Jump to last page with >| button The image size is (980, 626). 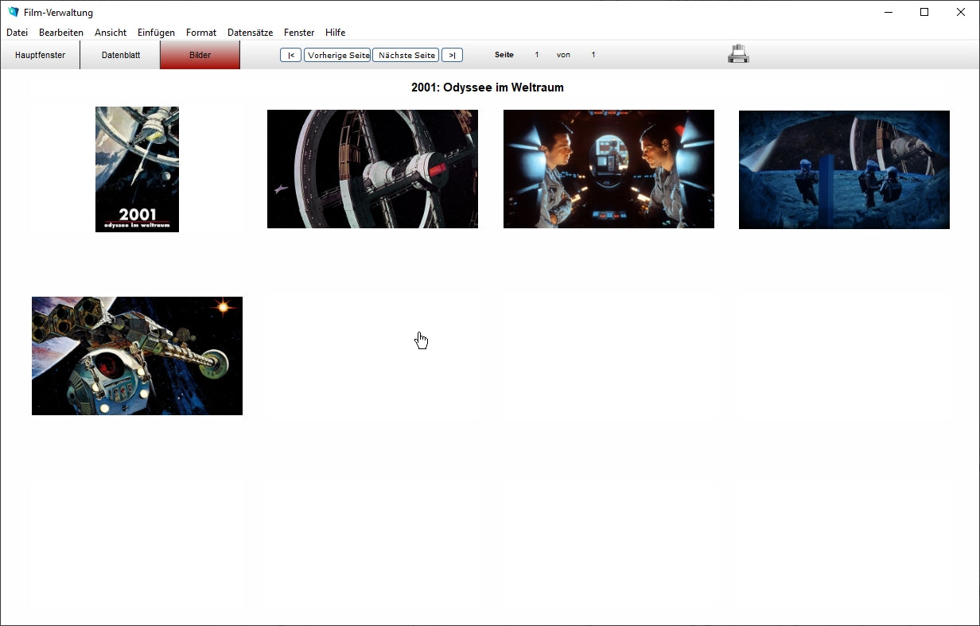pos(452,55)
